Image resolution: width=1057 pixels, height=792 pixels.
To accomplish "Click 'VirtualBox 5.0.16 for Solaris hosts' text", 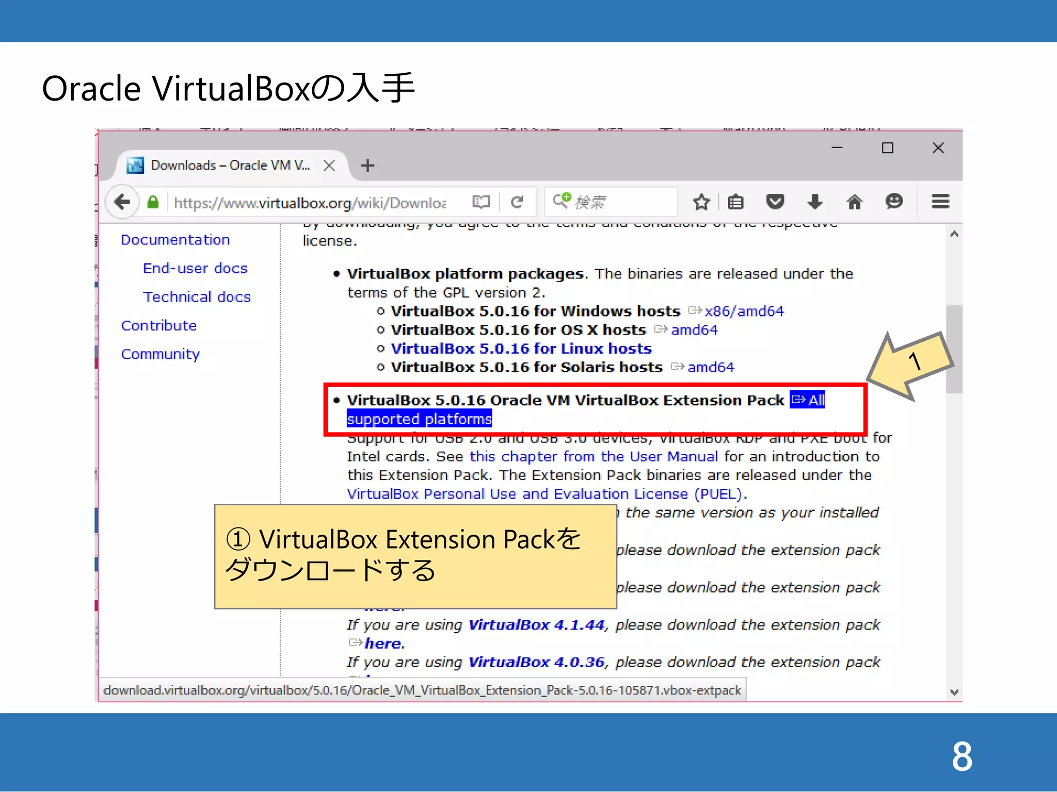I will click(527, 367).
